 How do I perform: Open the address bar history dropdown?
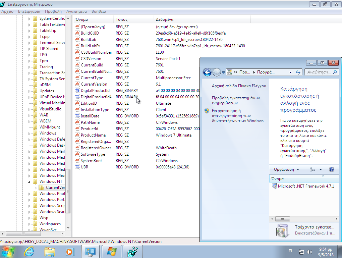point(290,72)
